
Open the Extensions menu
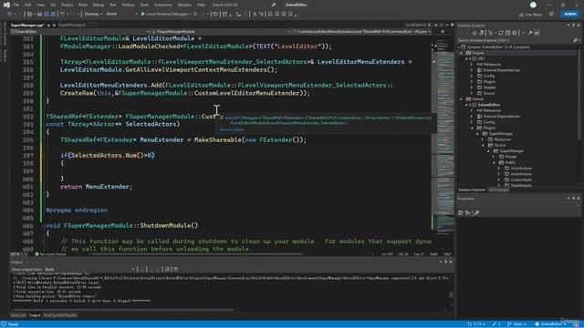(x=163, y=5)
